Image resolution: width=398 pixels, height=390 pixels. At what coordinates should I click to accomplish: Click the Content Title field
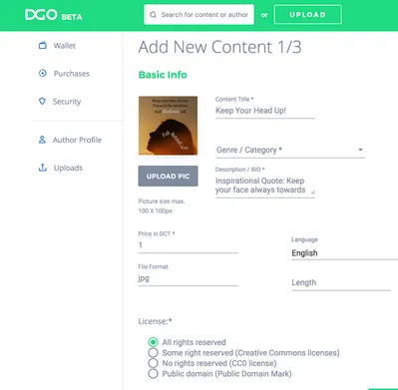[265, 111]
